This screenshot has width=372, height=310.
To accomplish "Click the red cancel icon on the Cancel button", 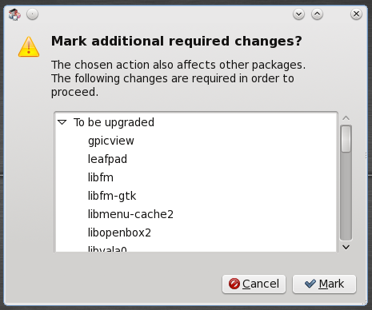I will click(x=234, y=284).
